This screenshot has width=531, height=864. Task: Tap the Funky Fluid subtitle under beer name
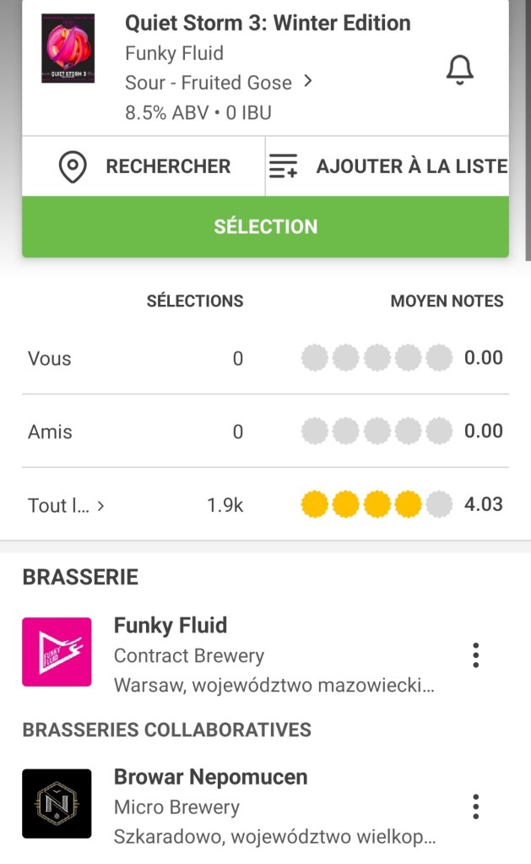(174, 53)
